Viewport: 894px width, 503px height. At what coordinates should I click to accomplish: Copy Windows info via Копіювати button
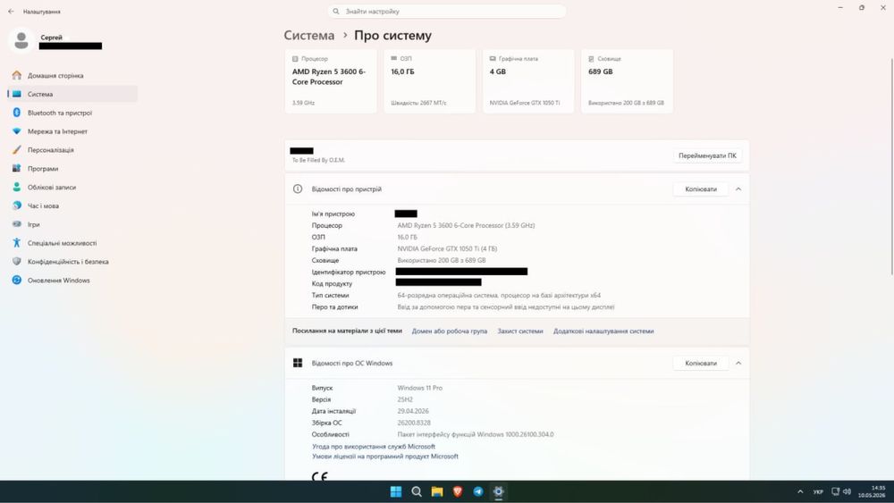click(701, 364)
